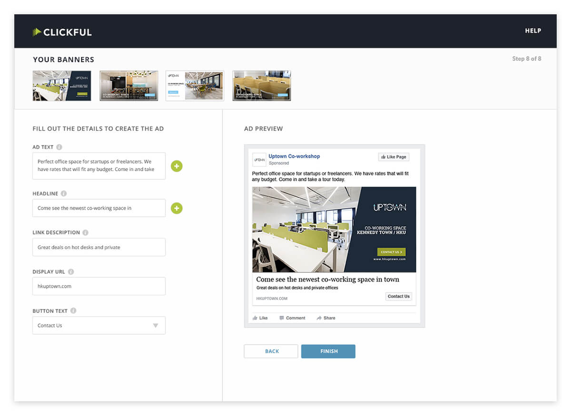The height and width of the screenshot is (416, 571).
Task: Click the 'Sponsored' label in preview
Action: [x=279, y=163]
